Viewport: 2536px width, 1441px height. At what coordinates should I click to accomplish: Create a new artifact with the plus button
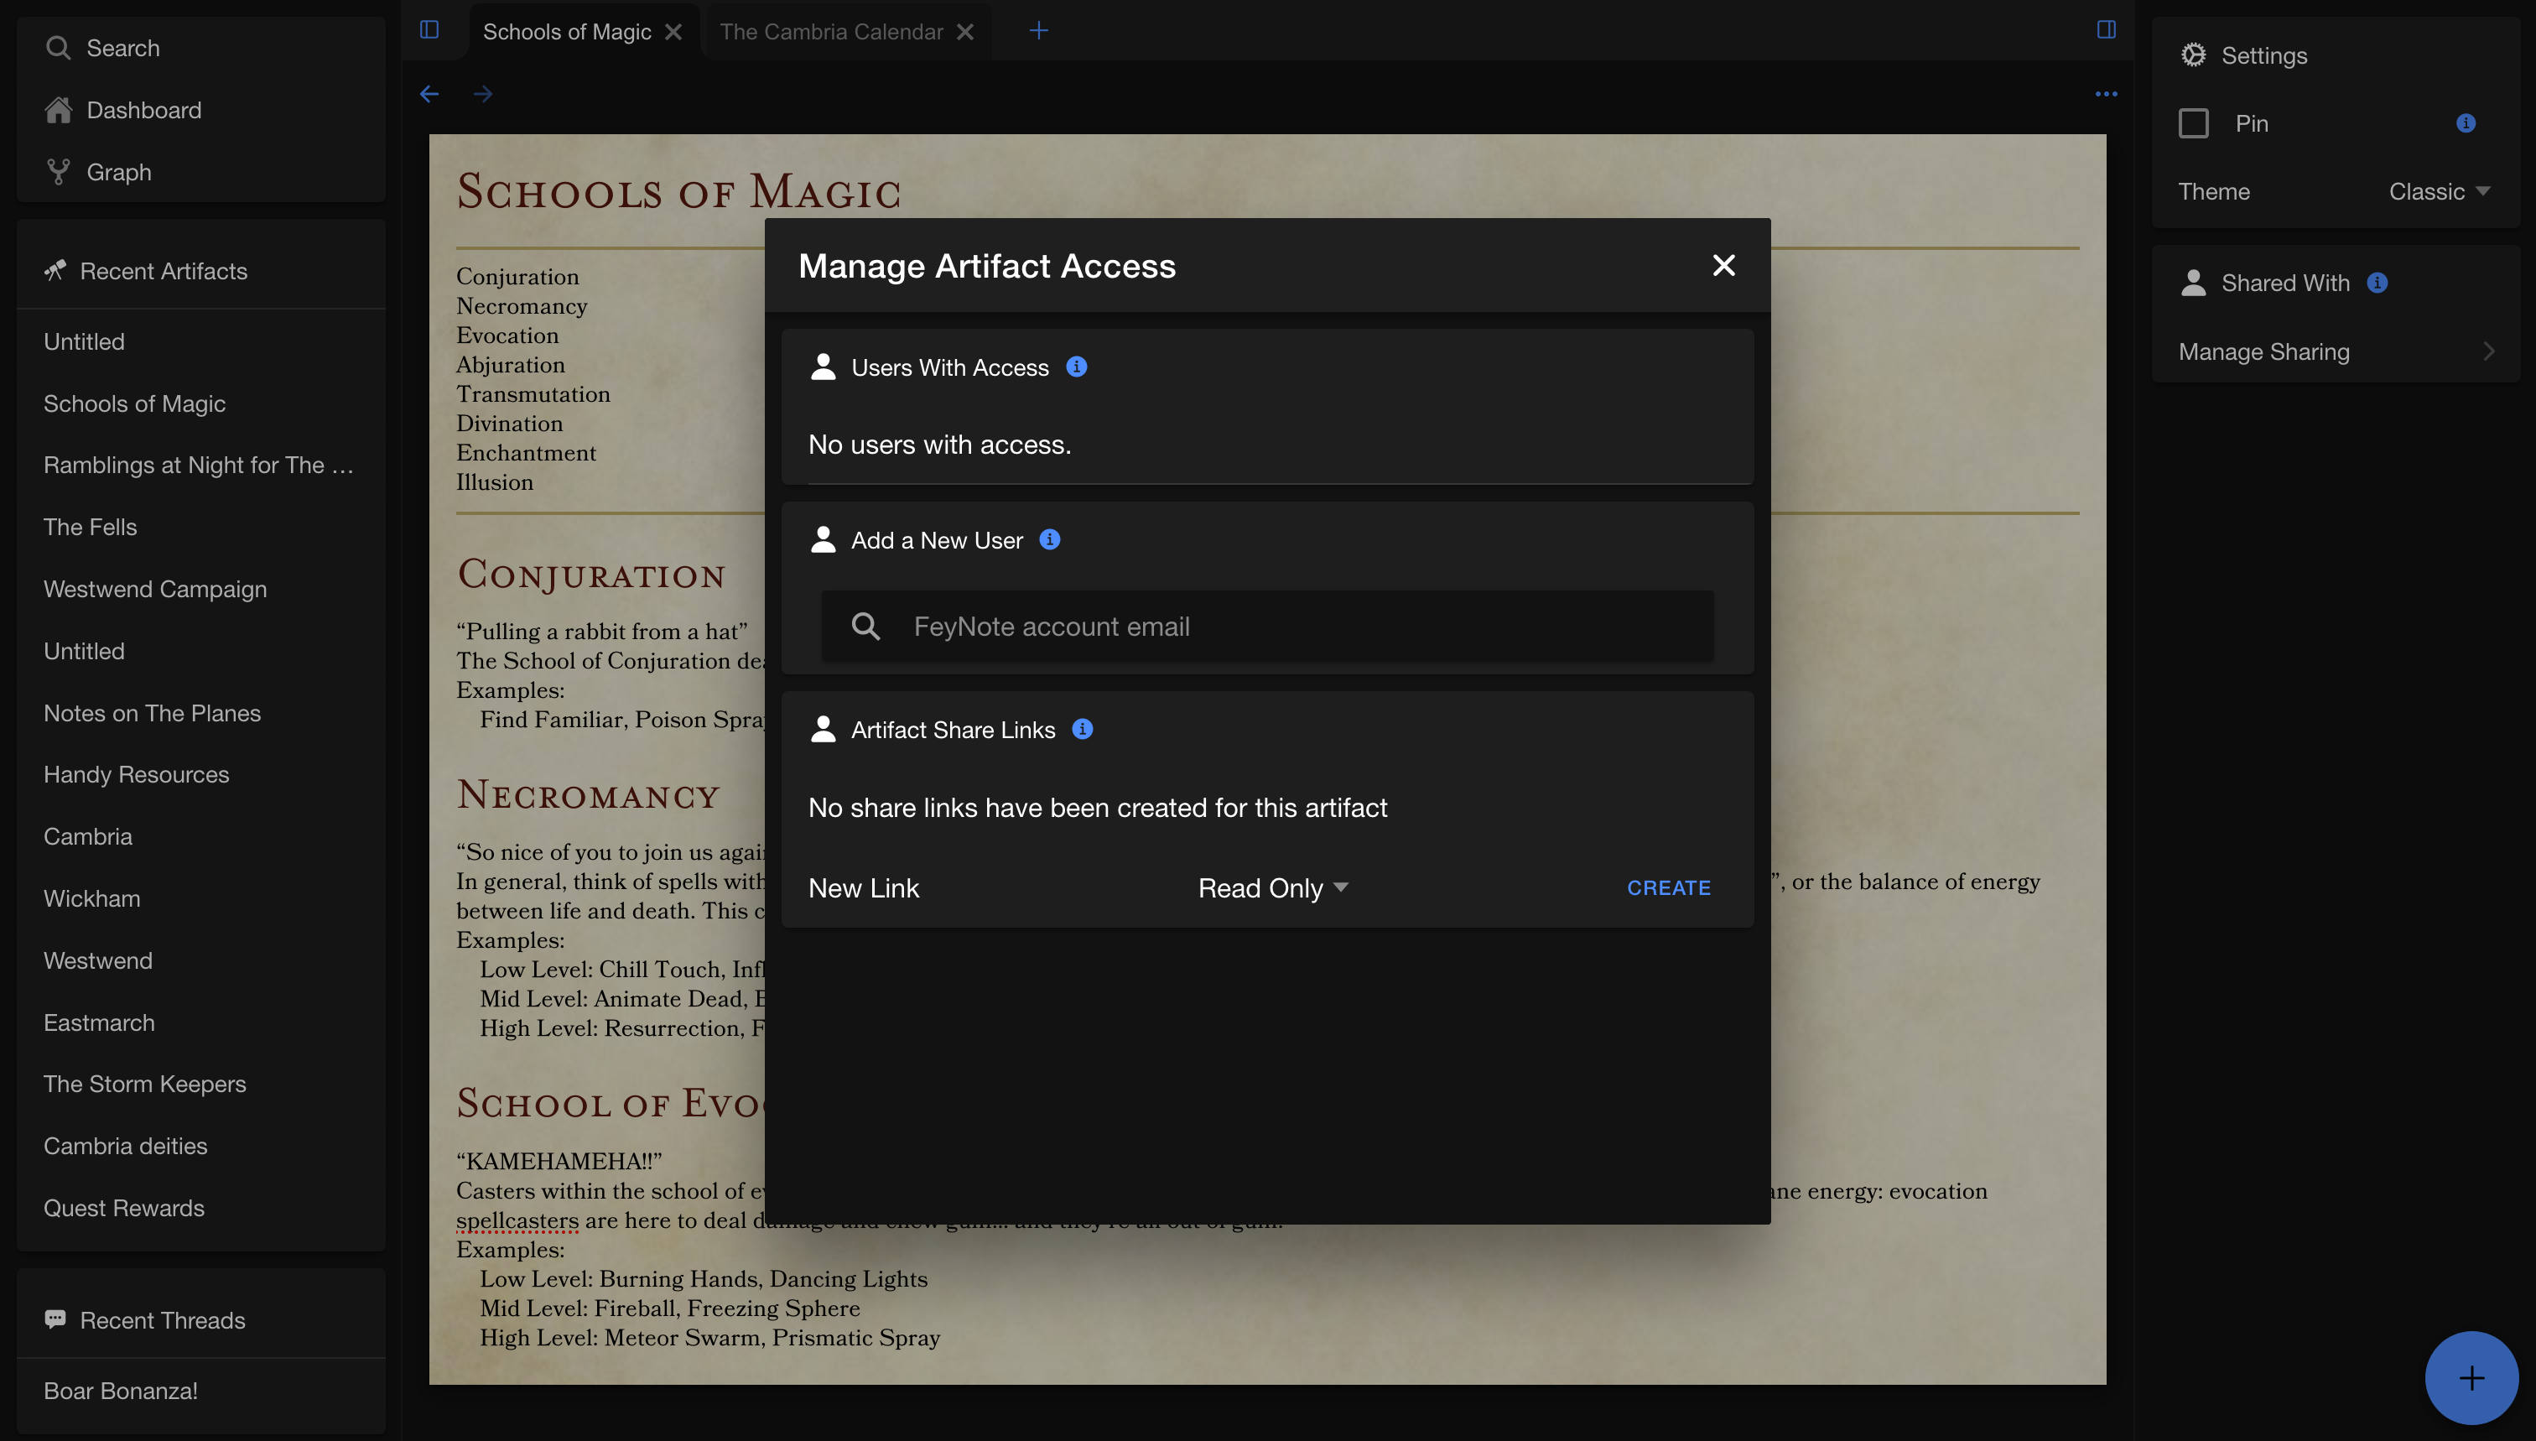click(x=2471, y=1377)
